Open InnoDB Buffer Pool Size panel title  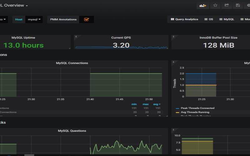(x=218, y=37)
